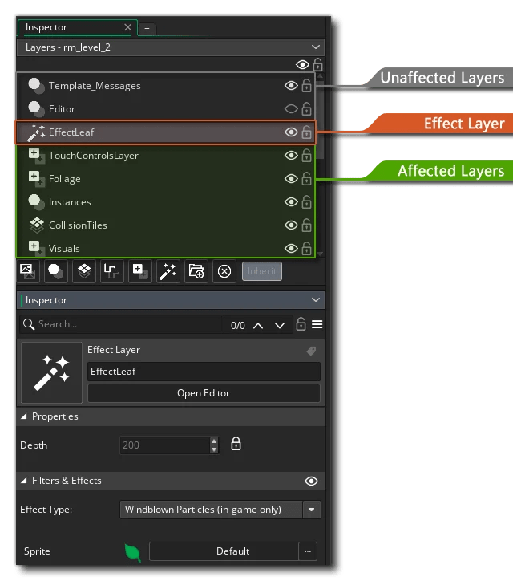Click the Search input field
This screenshot has height=581, width=513.
(x=122, y=324)
